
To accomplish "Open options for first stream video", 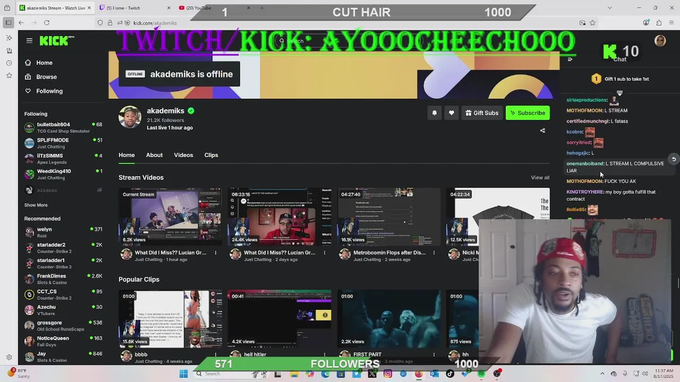I will (x=215, y=253).
